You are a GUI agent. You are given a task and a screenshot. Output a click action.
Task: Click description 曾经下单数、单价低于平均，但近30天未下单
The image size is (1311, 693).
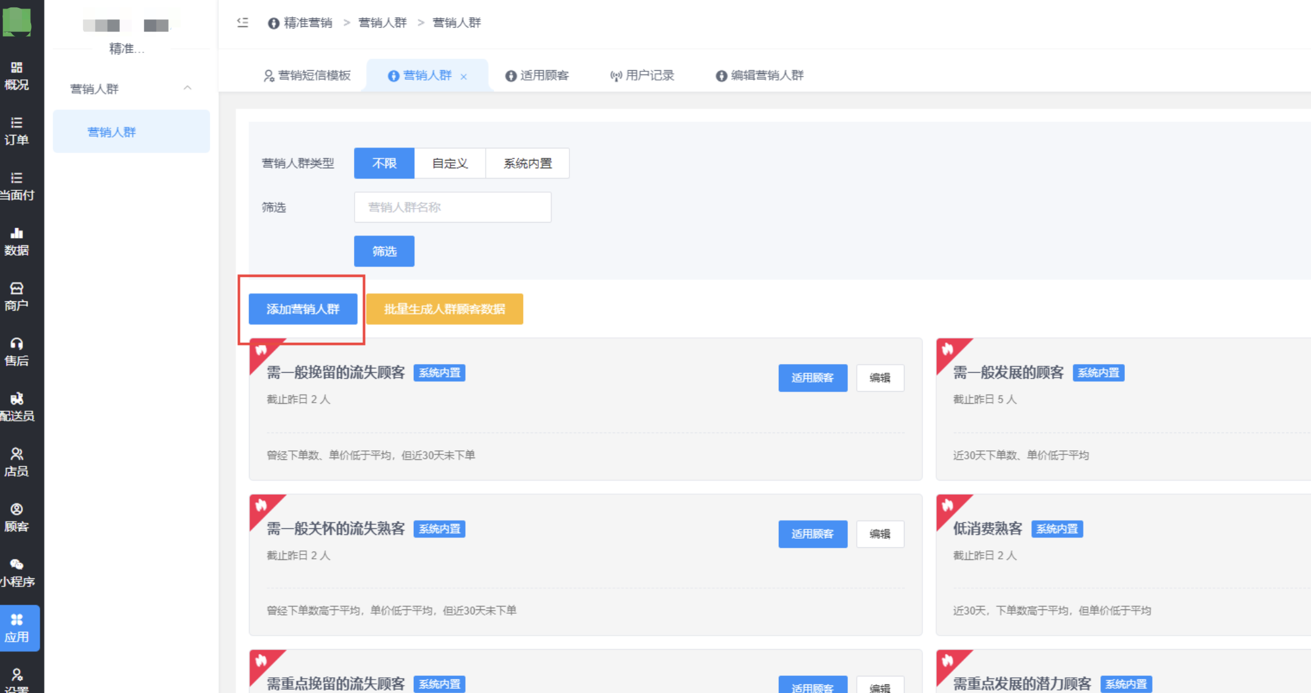(x=370, y=455)
